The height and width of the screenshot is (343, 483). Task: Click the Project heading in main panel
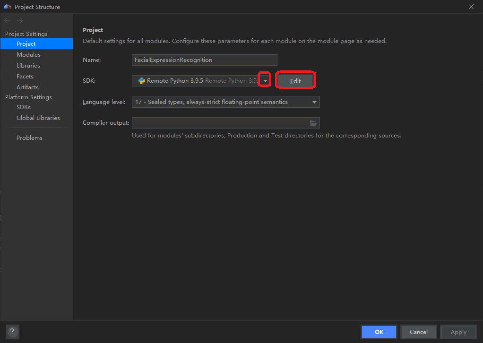point(93,30)
